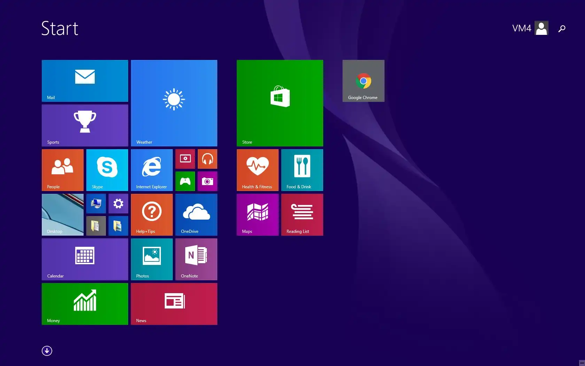This screenshot has width=585, height=366.
Task: Launch Google Chrome from its tile
Action: point(364,81)
